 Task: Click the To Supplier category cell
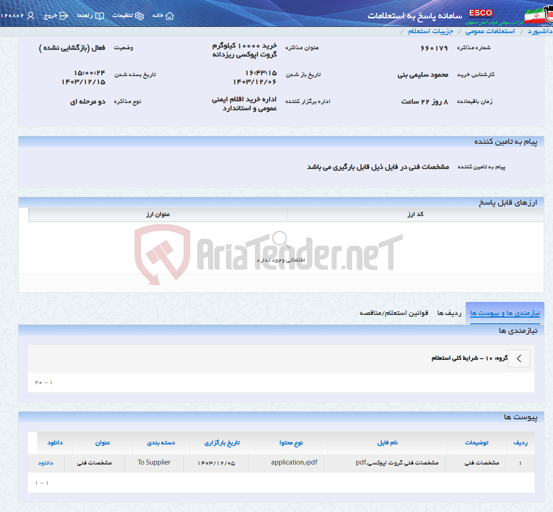click(x=154, y=462)
